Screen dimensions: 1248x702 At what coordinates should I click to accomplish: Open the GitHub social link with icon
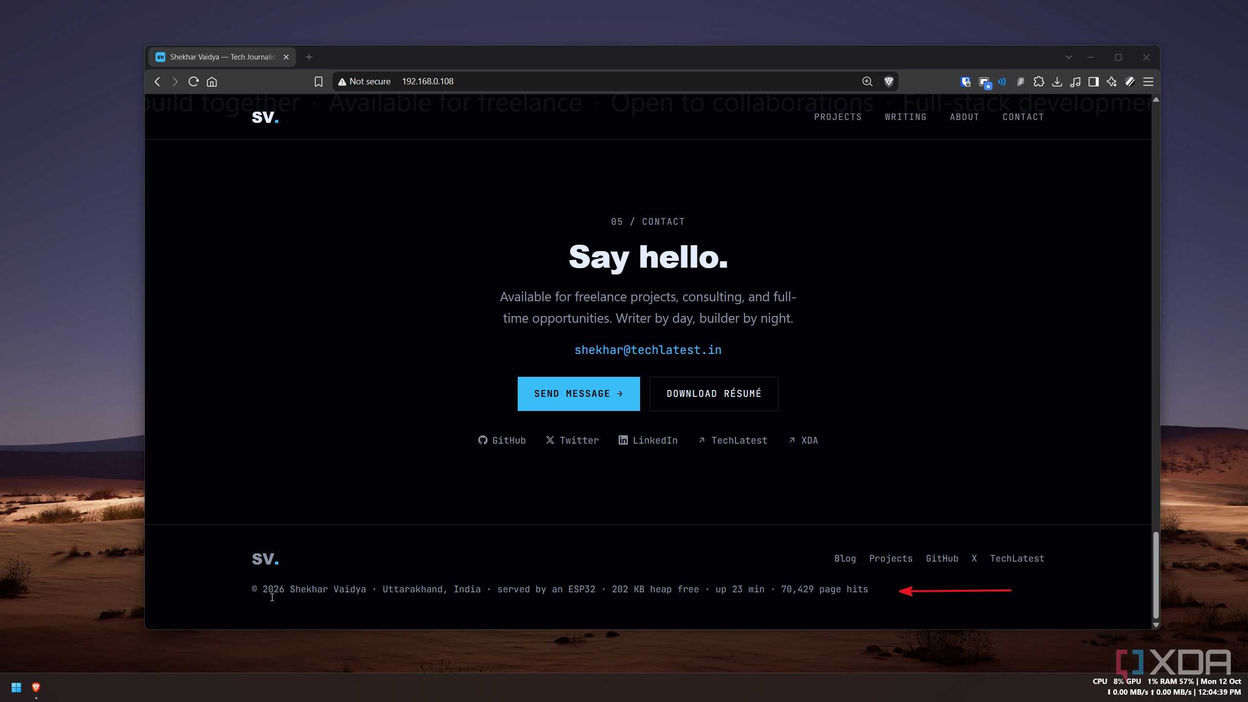502,441
